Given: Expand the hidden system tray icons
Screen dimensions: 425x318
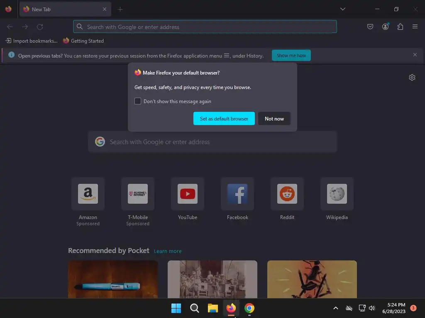Looking at the screenshot, I should (x=335, y=308).
